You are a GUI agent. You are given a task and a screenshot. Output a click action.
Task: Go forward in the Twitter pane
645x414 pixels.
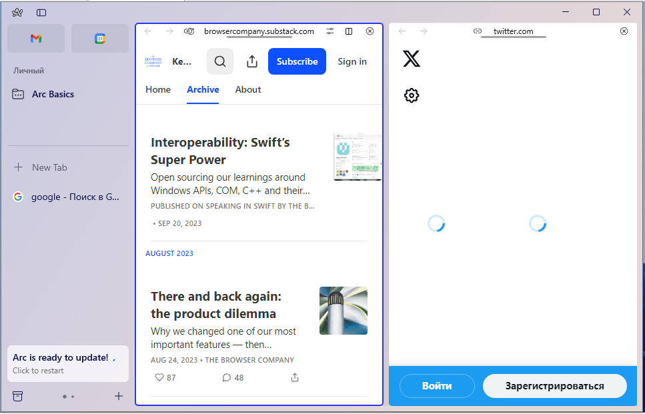[424, 31]
